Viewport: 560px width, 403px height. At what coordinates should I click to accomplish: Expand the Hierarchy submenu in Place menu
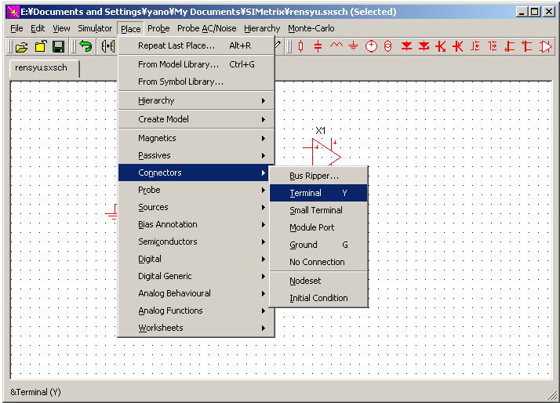coord(196,100)
